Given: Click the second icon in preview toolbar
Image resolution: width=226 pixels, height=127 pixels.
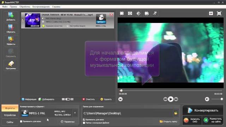Looking at the screenshot, I should (x=130, y=13).
